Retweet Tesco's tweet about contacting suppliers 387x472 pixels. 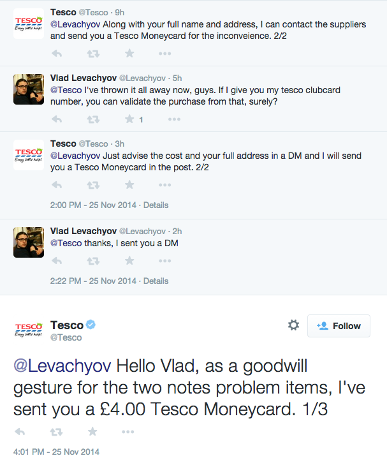coord(93,54)
